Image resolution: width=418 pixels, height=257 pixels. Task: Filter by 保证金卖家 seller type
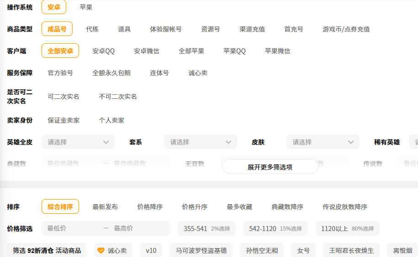pyautogui.click(x=63, y=120)
